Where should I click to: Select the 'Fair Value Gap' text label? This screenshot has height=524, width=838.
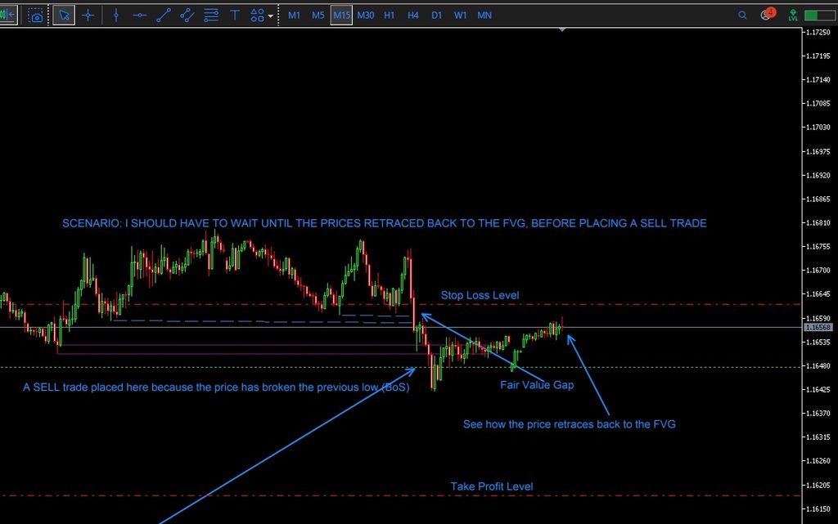click(537, 385)
